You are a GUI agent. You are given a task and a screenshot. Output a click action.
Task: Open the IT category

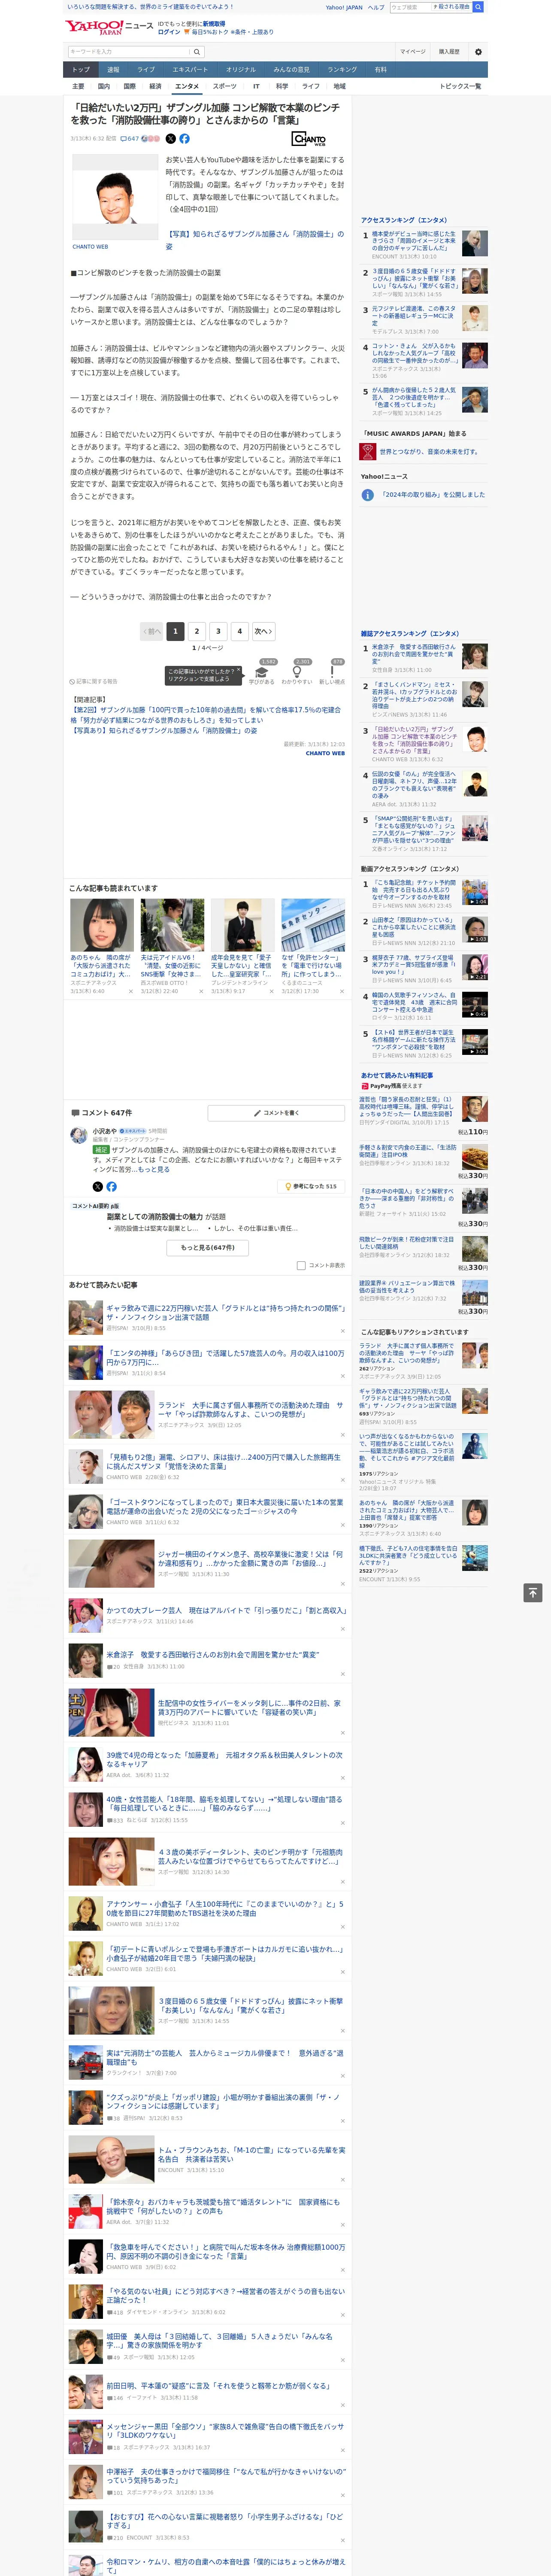coord(256,86)
